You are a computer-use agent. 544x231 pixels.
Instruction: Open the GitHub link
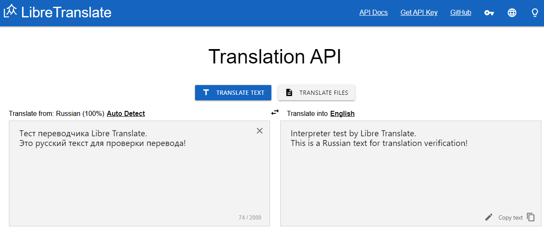pos(460,13)
